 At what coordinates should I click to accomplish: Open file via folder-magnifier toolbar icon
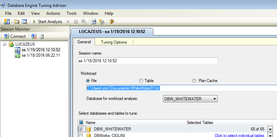point(16,22)
